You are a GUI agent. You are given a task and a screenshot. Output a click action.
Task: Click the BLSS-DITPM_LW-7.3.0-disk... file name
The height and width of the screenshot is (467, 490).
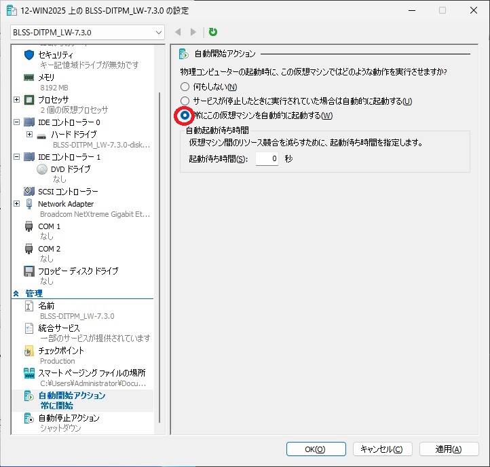point(102,145)
